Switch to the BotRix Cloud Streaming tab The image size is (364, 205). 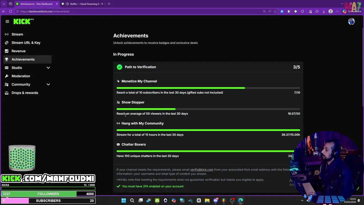tap(82, 4)
